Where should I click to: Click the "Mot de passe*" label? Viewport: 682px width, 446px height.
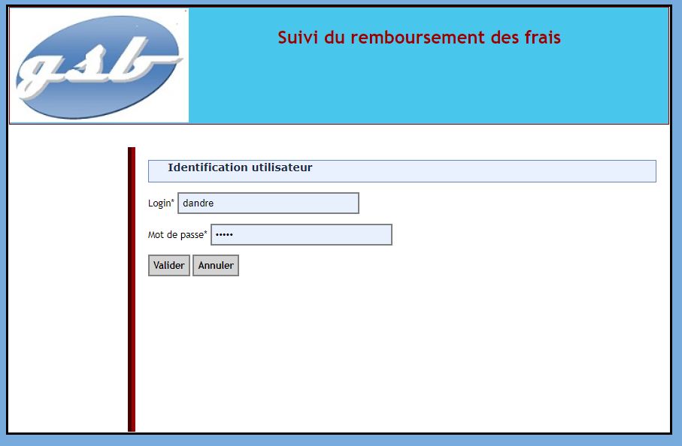pyautogui.click(x=177, y=235)
